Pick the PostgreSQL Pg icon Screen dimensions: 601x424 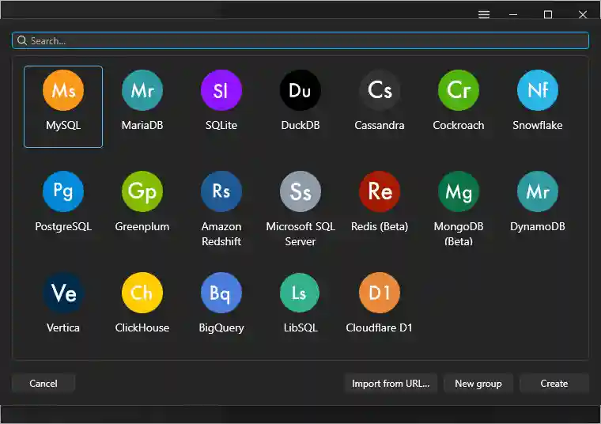coord(63,191)
